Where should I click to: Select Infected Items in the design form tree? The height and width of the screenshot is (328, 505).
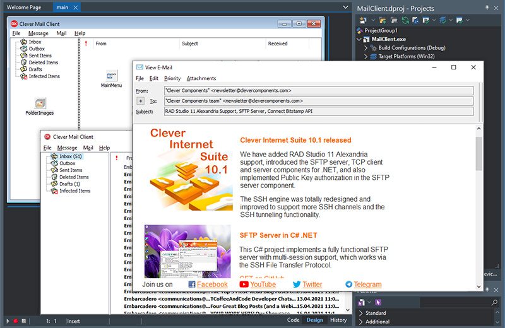[x=44, y=76]
